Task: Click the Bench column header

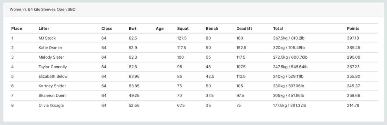Action: (212, 28)
